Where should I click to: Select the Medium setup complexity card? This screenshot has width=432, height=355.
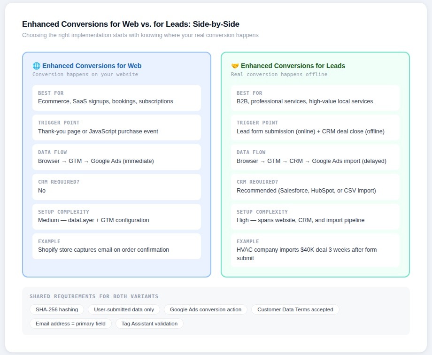tap(116, 216)
